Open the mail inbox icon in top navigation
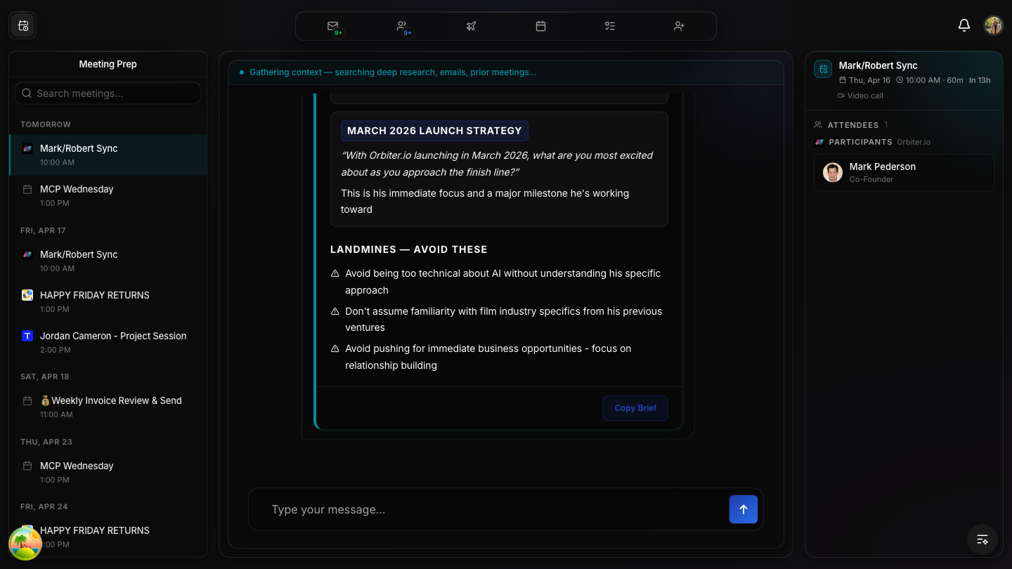The image size is (1012, 569). tap(333, 26)
